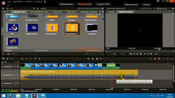Lock the first AV track
Image resolution: width=175 pixels, height=98 pixels.
click(x=2, y=66)
